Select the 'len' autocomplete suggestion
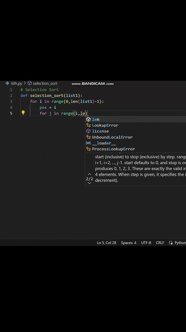The height and width of the screenshot is (332, 186). (x=135, y=119)
